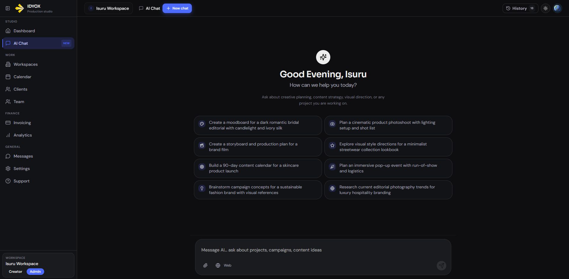Viewport: 569px width, 279px height.
Task: Click the IDYOX arrow logo
Action: (x=20, y=8)
